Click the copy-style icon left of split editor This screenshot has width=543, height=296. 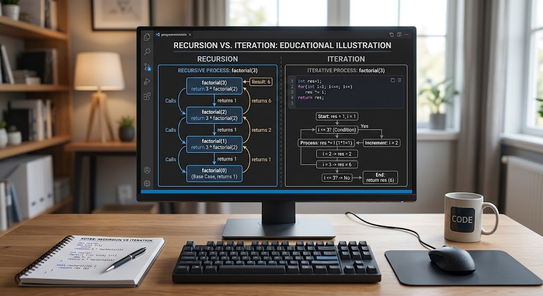coord(391,34)
